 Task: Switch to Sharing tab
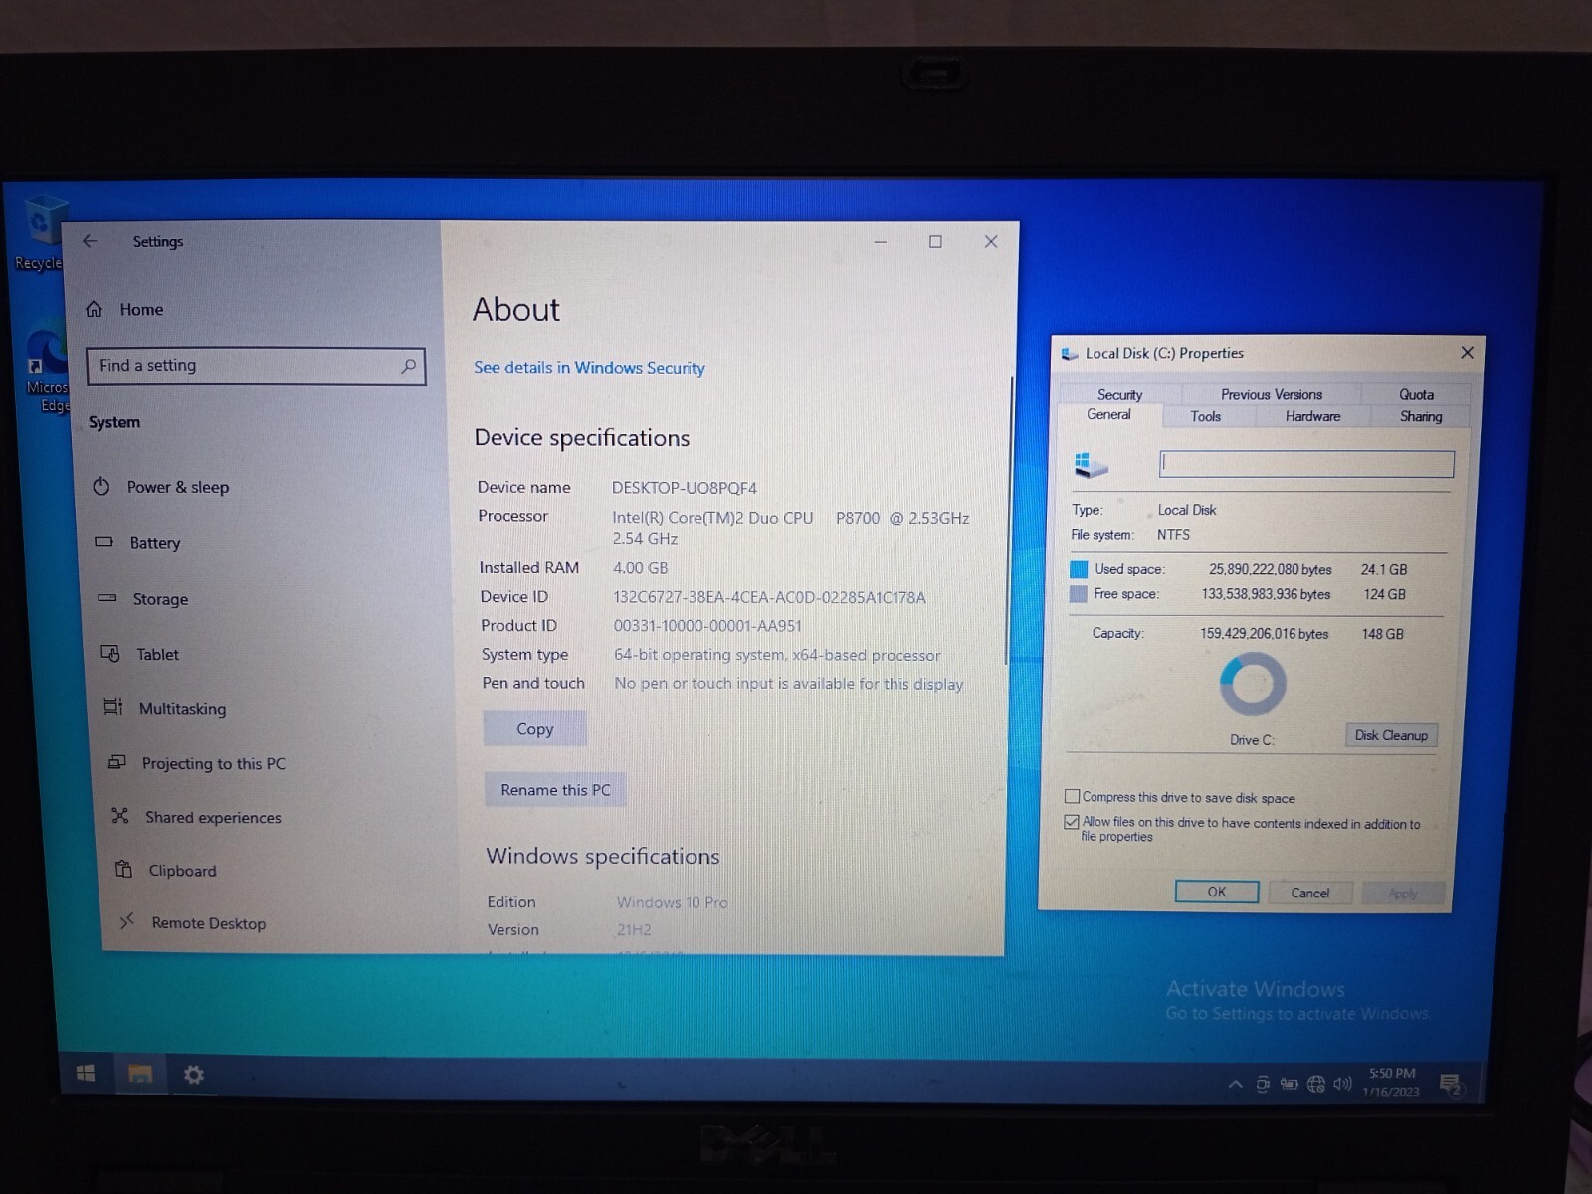[x=1420, y=416]
